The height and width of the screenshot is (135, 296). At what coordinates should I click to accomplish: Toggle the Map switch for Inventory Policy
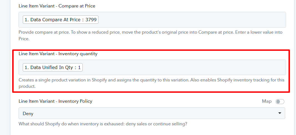[x=280, y=102]
